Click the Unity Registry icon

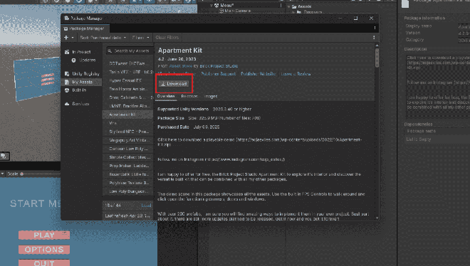tap(67, 73)
